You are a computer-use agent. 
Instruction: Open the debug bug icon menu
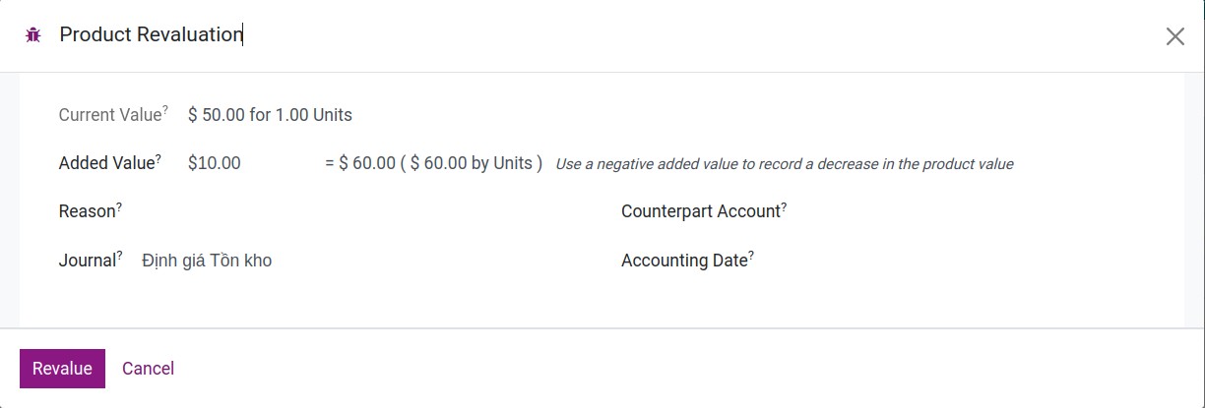pos(32,35)
